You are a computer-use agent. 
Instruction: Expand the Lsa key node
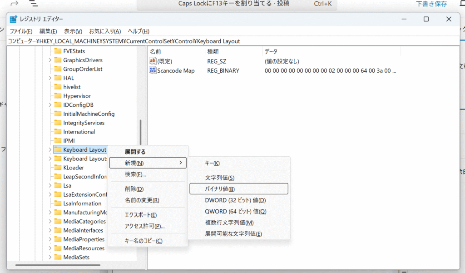(x=49, y=185)
